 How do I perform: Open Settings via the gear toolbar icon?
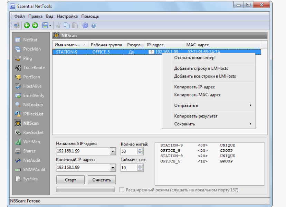click(x=85, y=25)
